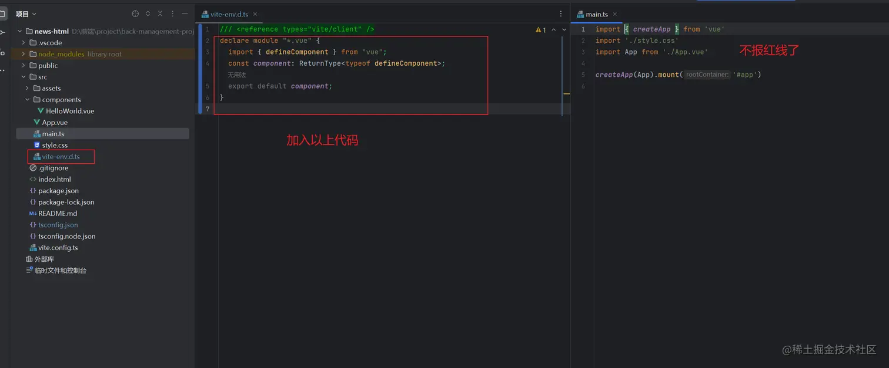Viewport: 889px width, 368px height.
Task: Switch to the main.ts editor tab
Action: pos(597,14)
